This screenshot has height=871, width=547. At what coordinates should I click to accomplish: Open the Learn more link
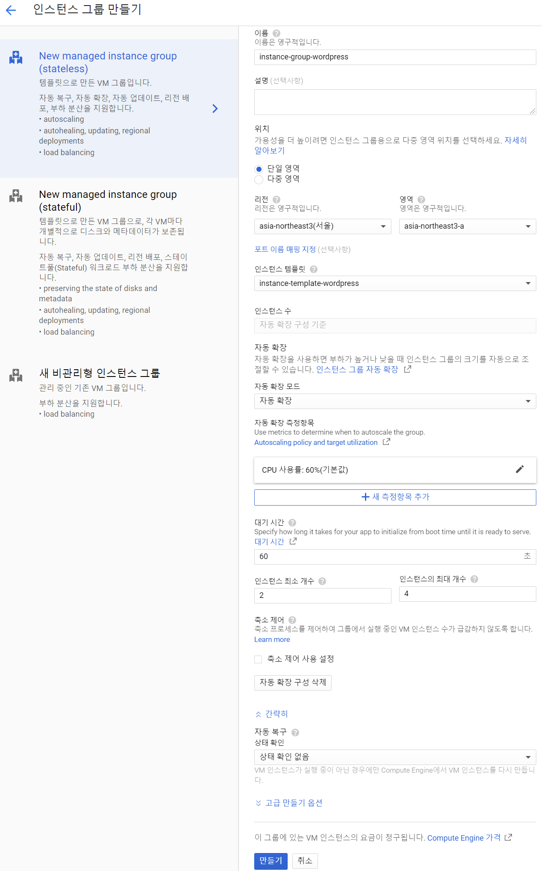click(x=272, y=640)
